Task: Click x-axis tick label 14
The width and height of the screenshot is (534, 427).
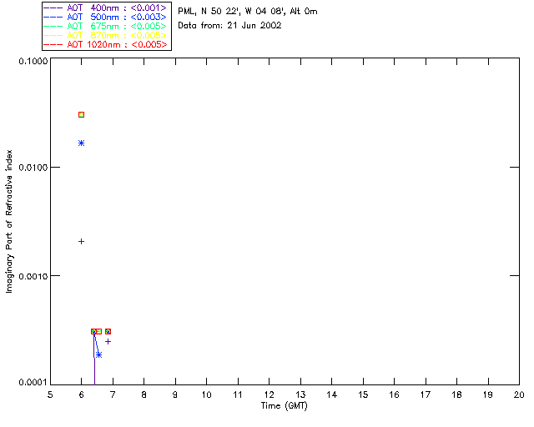Action: [332, 394]
